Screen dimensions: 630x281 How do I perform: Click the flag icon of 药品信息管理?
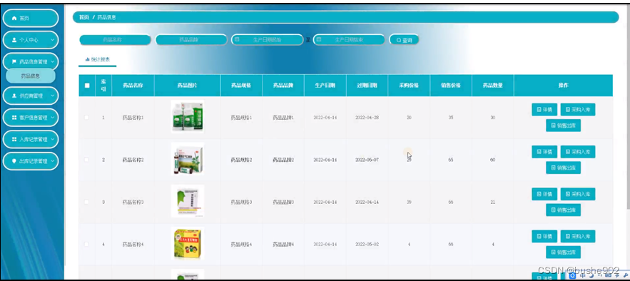(14, 62)
